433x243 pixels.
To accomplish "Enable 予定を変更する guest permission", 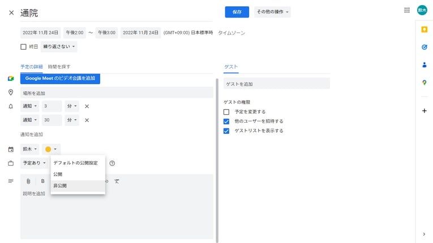I will pos(226,112).
